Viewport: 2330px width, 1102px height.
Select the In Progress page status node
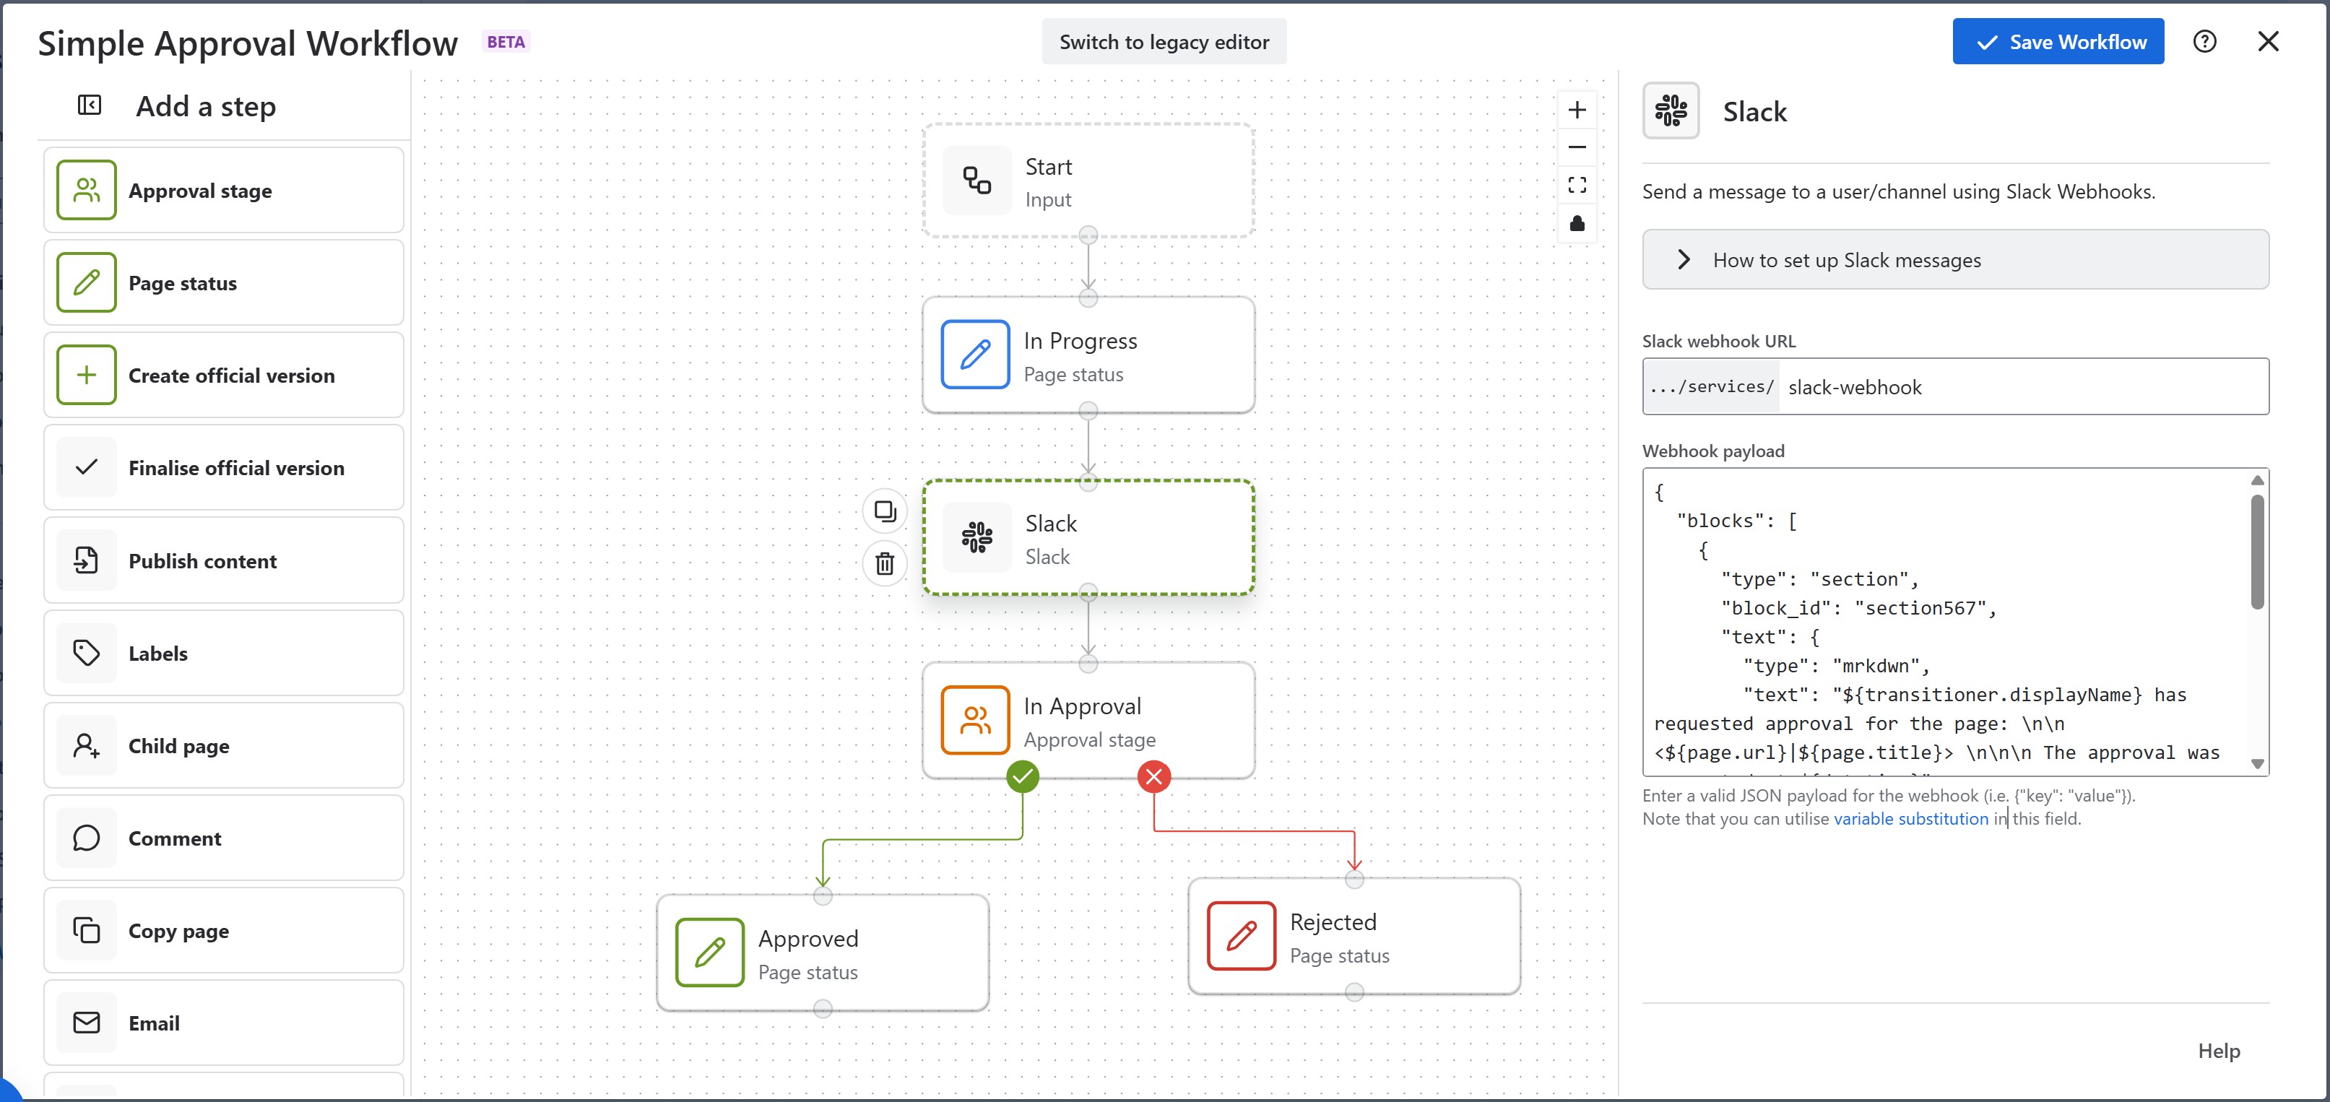(x=1088, y=355)
